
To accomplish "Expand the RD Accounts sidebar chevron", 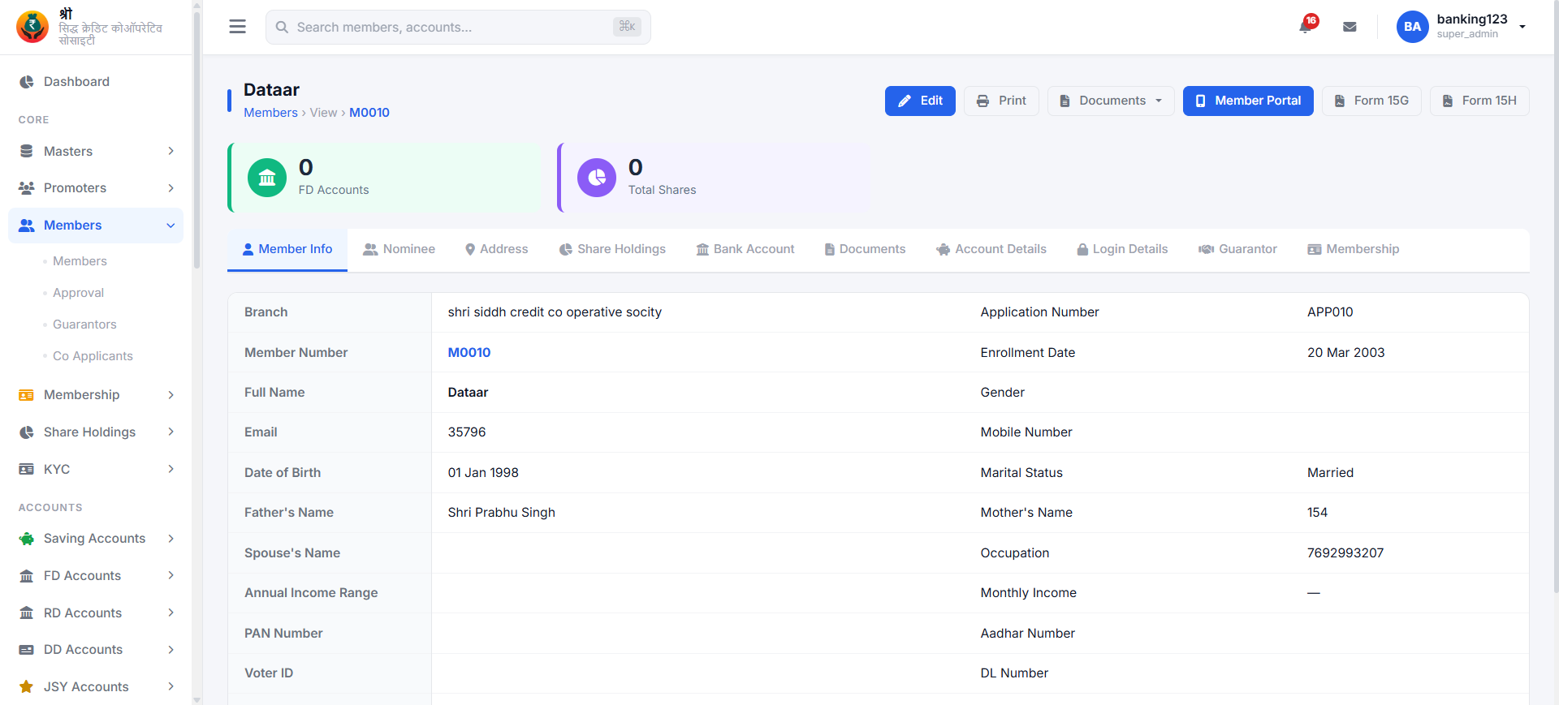I will click(171, 613).
